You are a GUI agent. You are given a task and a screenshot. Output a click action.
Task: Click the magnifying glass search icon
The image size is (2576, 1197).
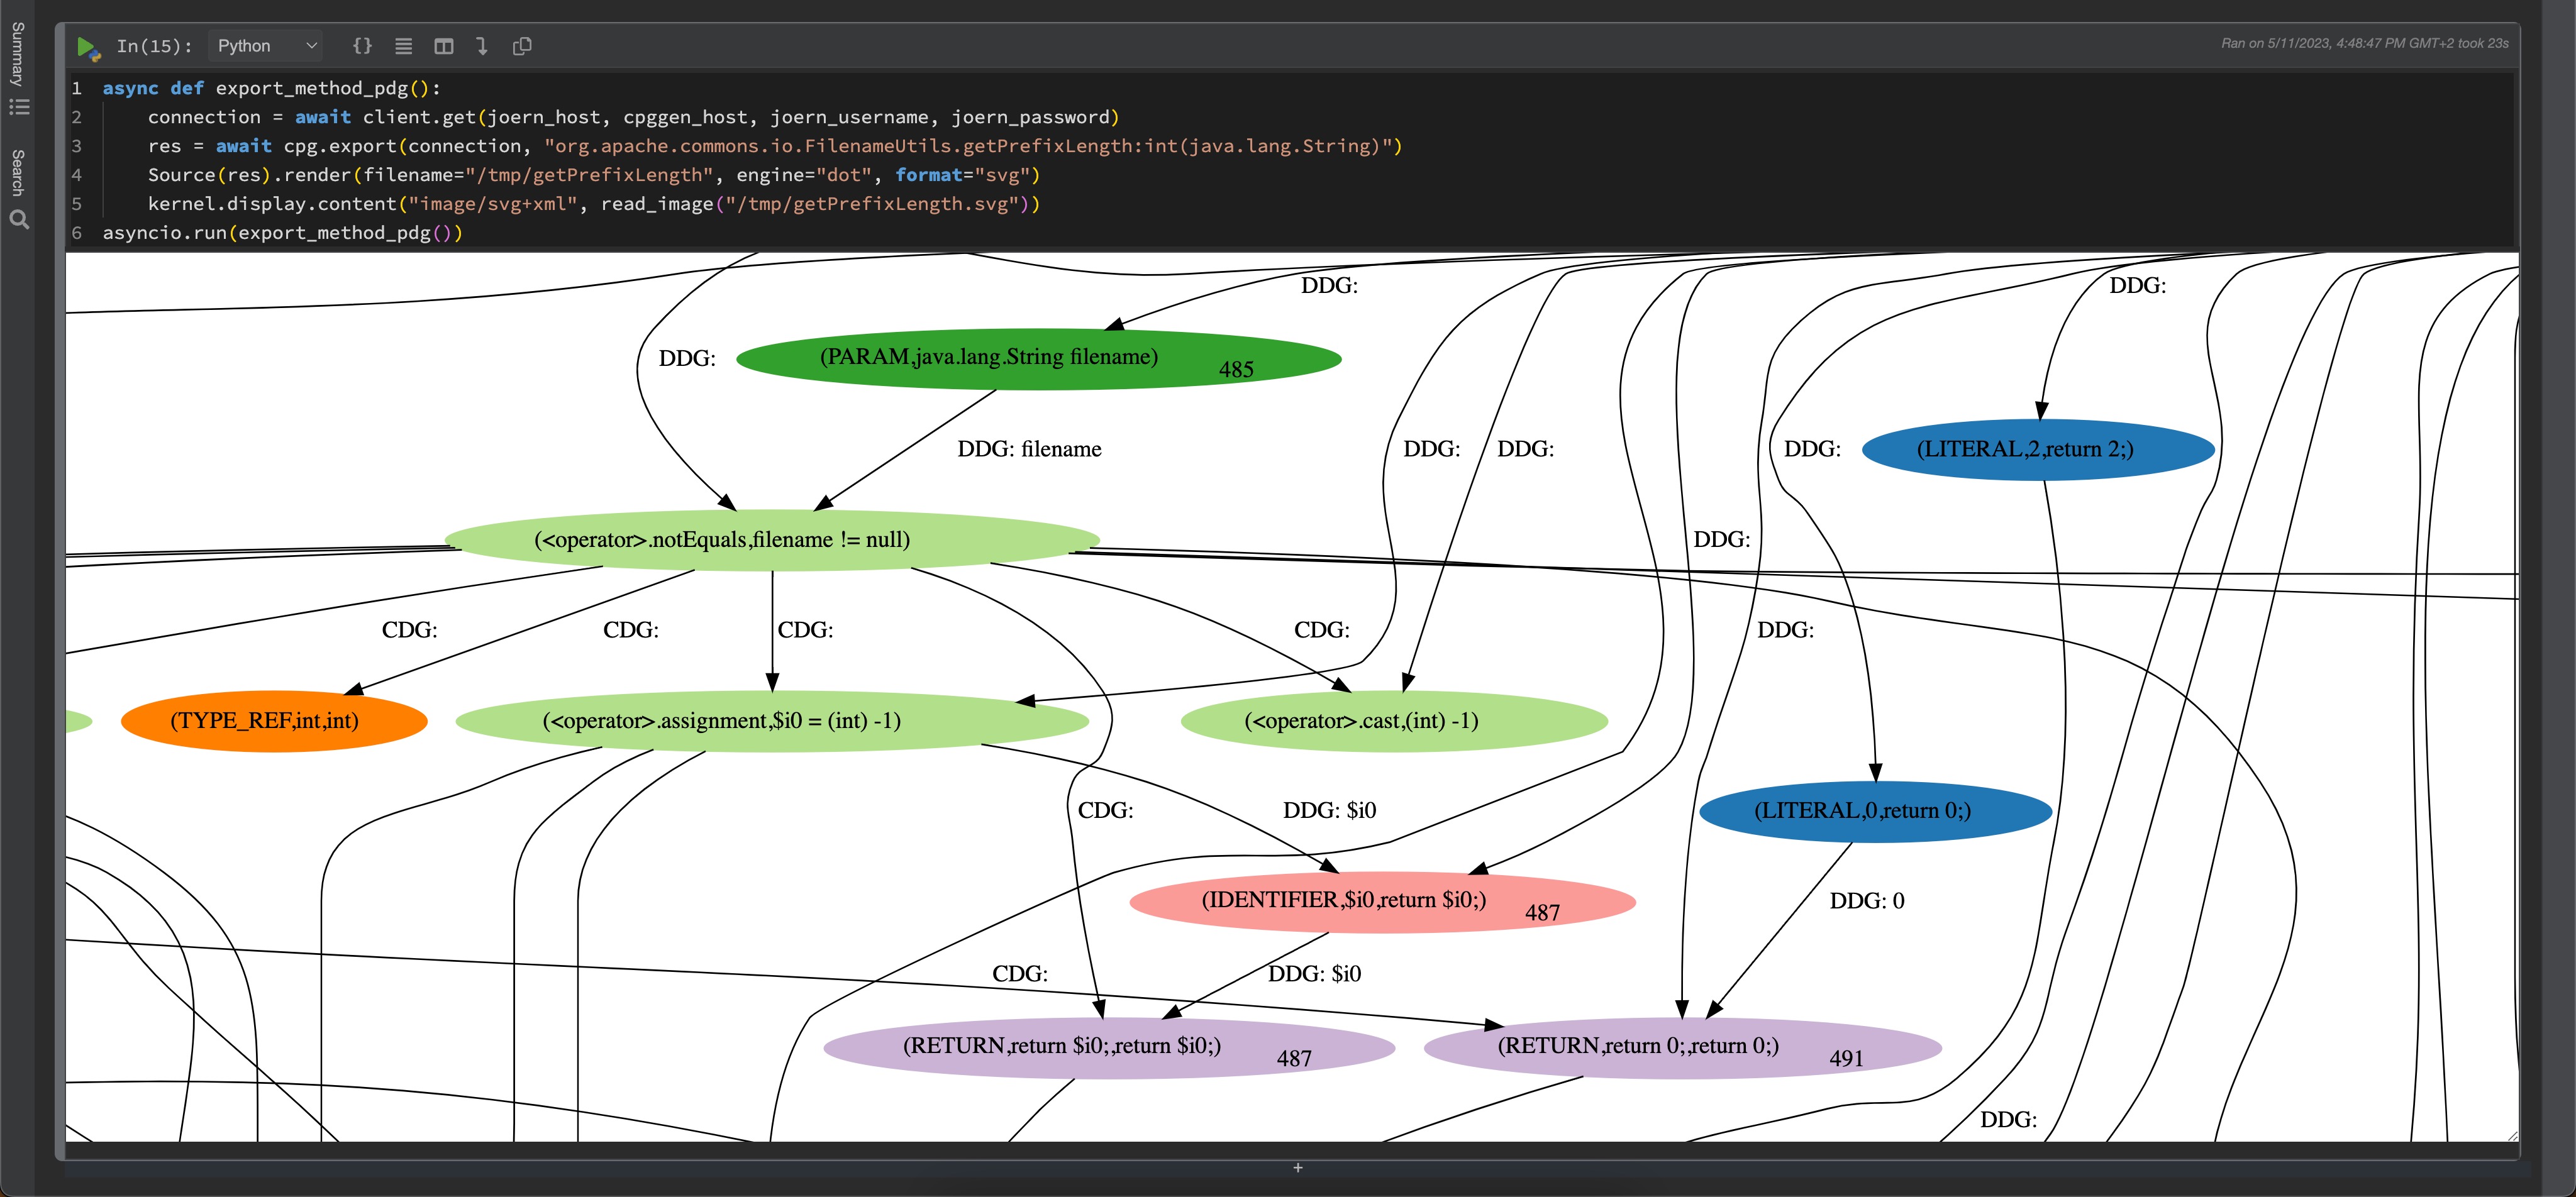point(19,220)
